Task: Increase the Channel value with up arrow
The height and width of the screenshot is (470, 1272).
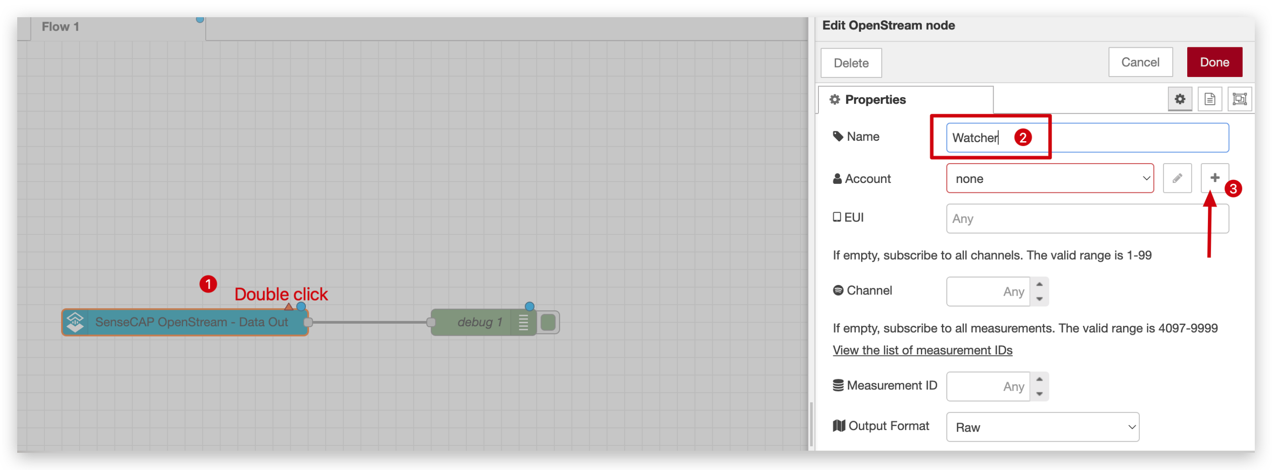Action: pos(1040,284)
